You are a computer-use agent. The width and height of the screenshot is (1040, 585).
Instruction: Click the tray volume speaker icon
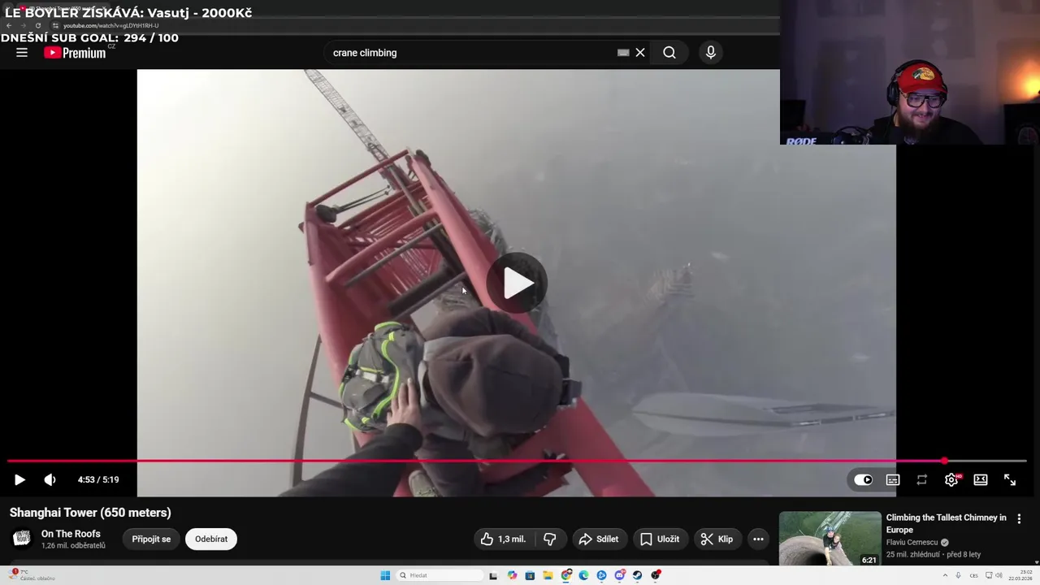click(x=999, y=575)
